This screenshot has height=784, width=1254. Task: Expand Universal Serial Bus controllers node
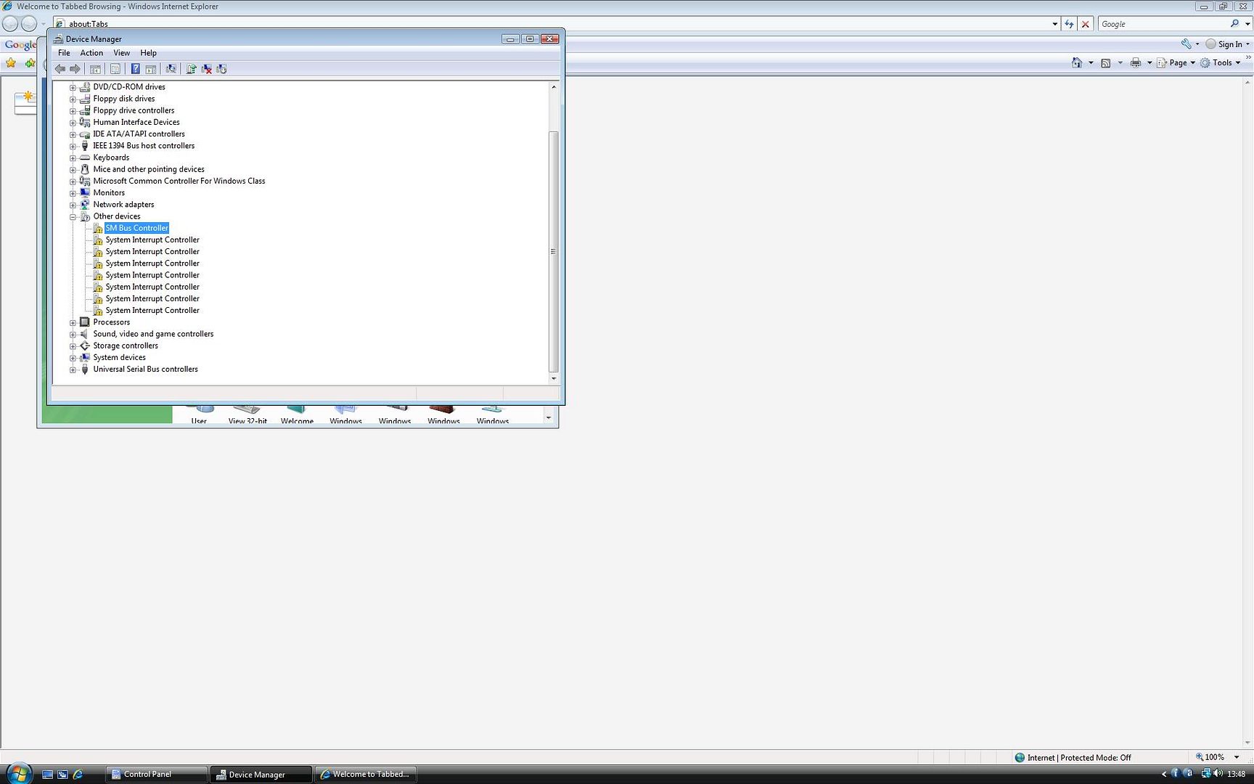[73, 369]
